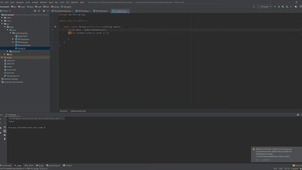The height and width of the screenshot is (170, 302).
Task: Open the TODO tool window
Action: pos(29,165)
